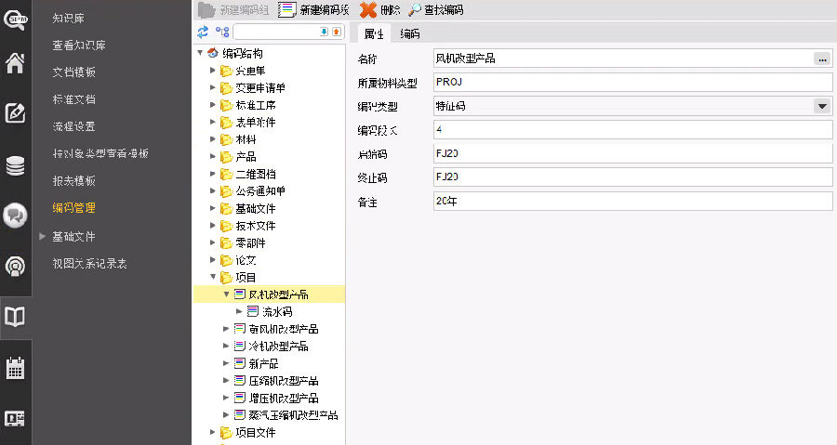Expand the 标准工序 folder arrow

213,105
